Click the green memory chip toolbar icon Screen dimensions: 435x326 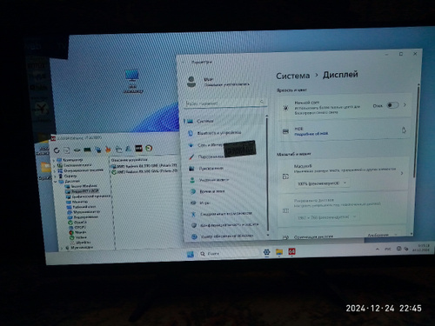[87, 150]
